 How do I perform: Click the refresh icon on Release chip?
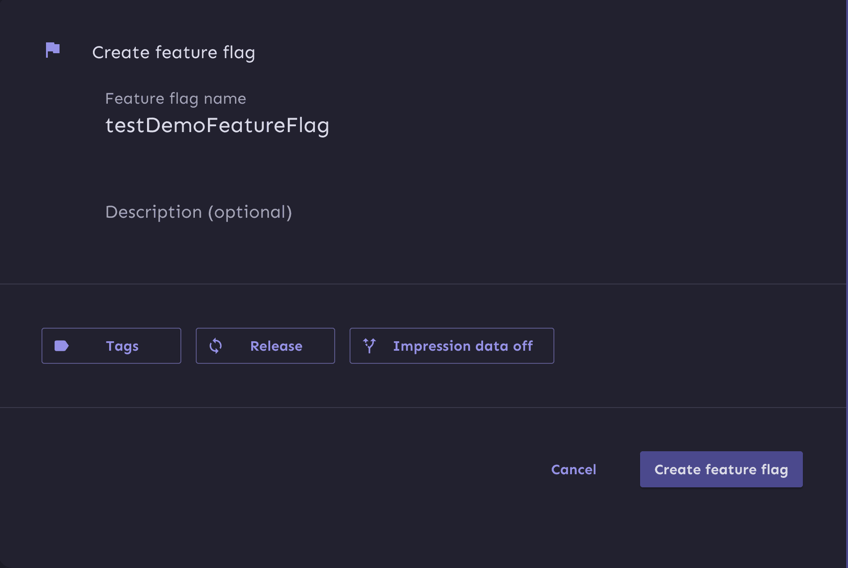click(x=216, y=346)
